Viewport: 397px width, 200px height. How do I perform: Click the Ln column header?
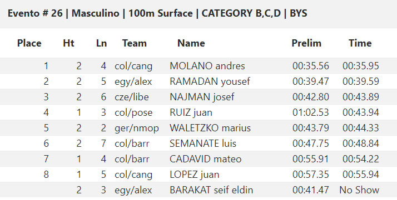pyautogui.click(x=101, y=43)
